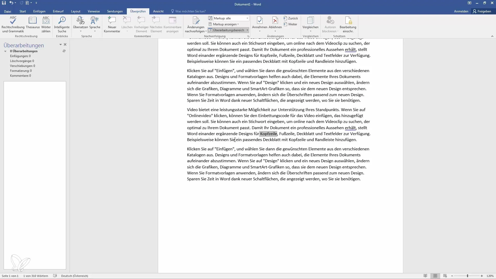This screenshot has width=496, height=279.
Task: Click Wörter zählen icon
Action: [x=46, y=24]
